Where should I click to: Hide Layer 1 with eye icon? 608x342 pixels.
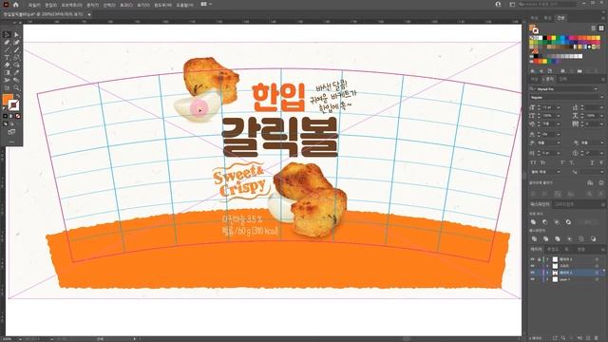click(x=532, y=279)
